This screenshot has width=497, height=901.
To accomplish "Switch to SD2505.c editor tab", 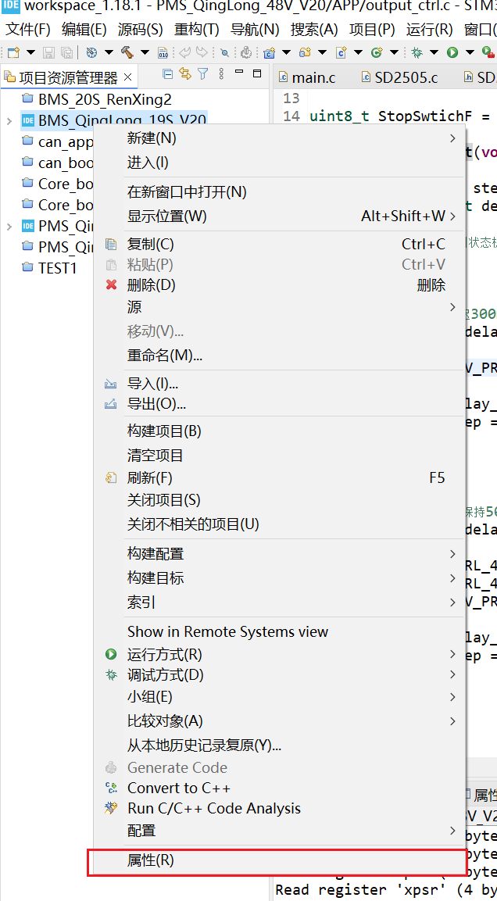I will (x=399, y=77).
